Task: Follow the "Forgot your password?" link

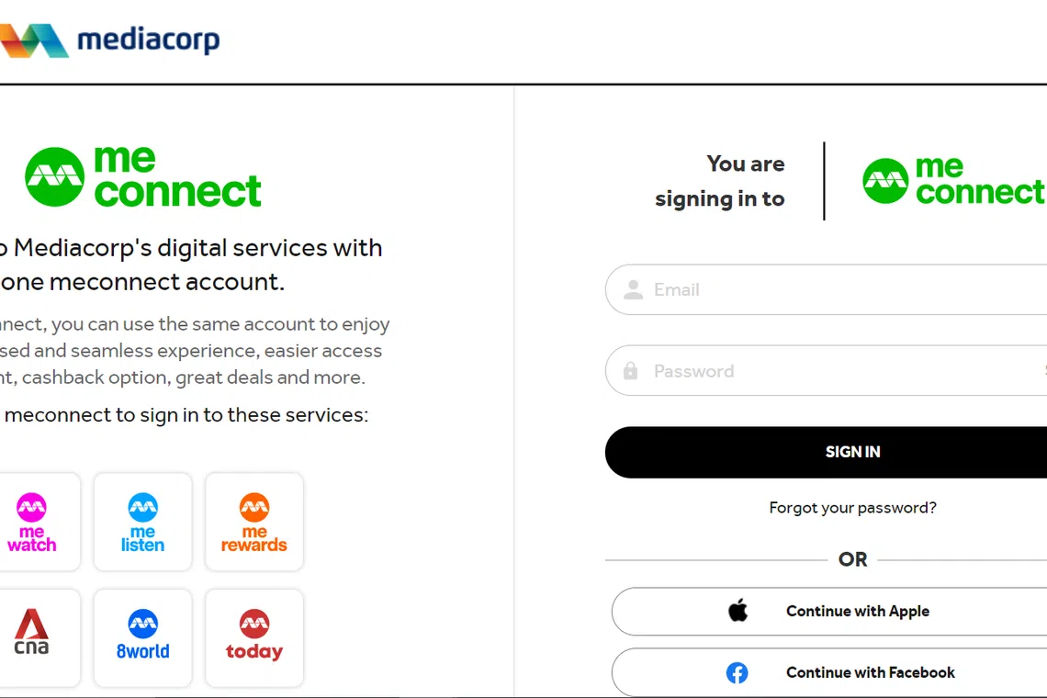Action: click(x=852, y=508)
